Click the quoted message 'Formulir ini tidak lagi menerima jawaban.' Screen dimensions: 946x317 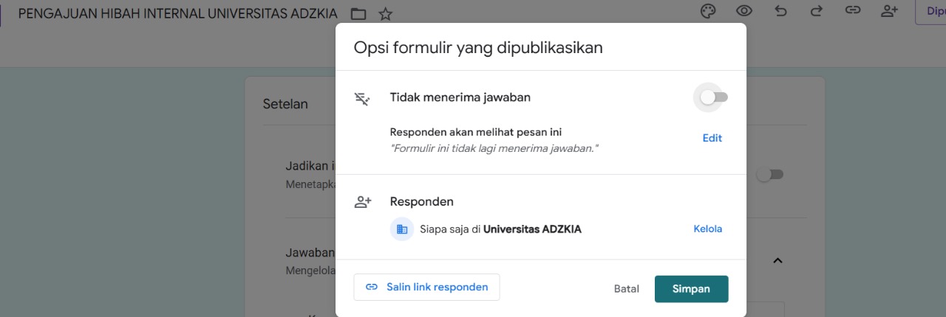click(x=494, y=149)
